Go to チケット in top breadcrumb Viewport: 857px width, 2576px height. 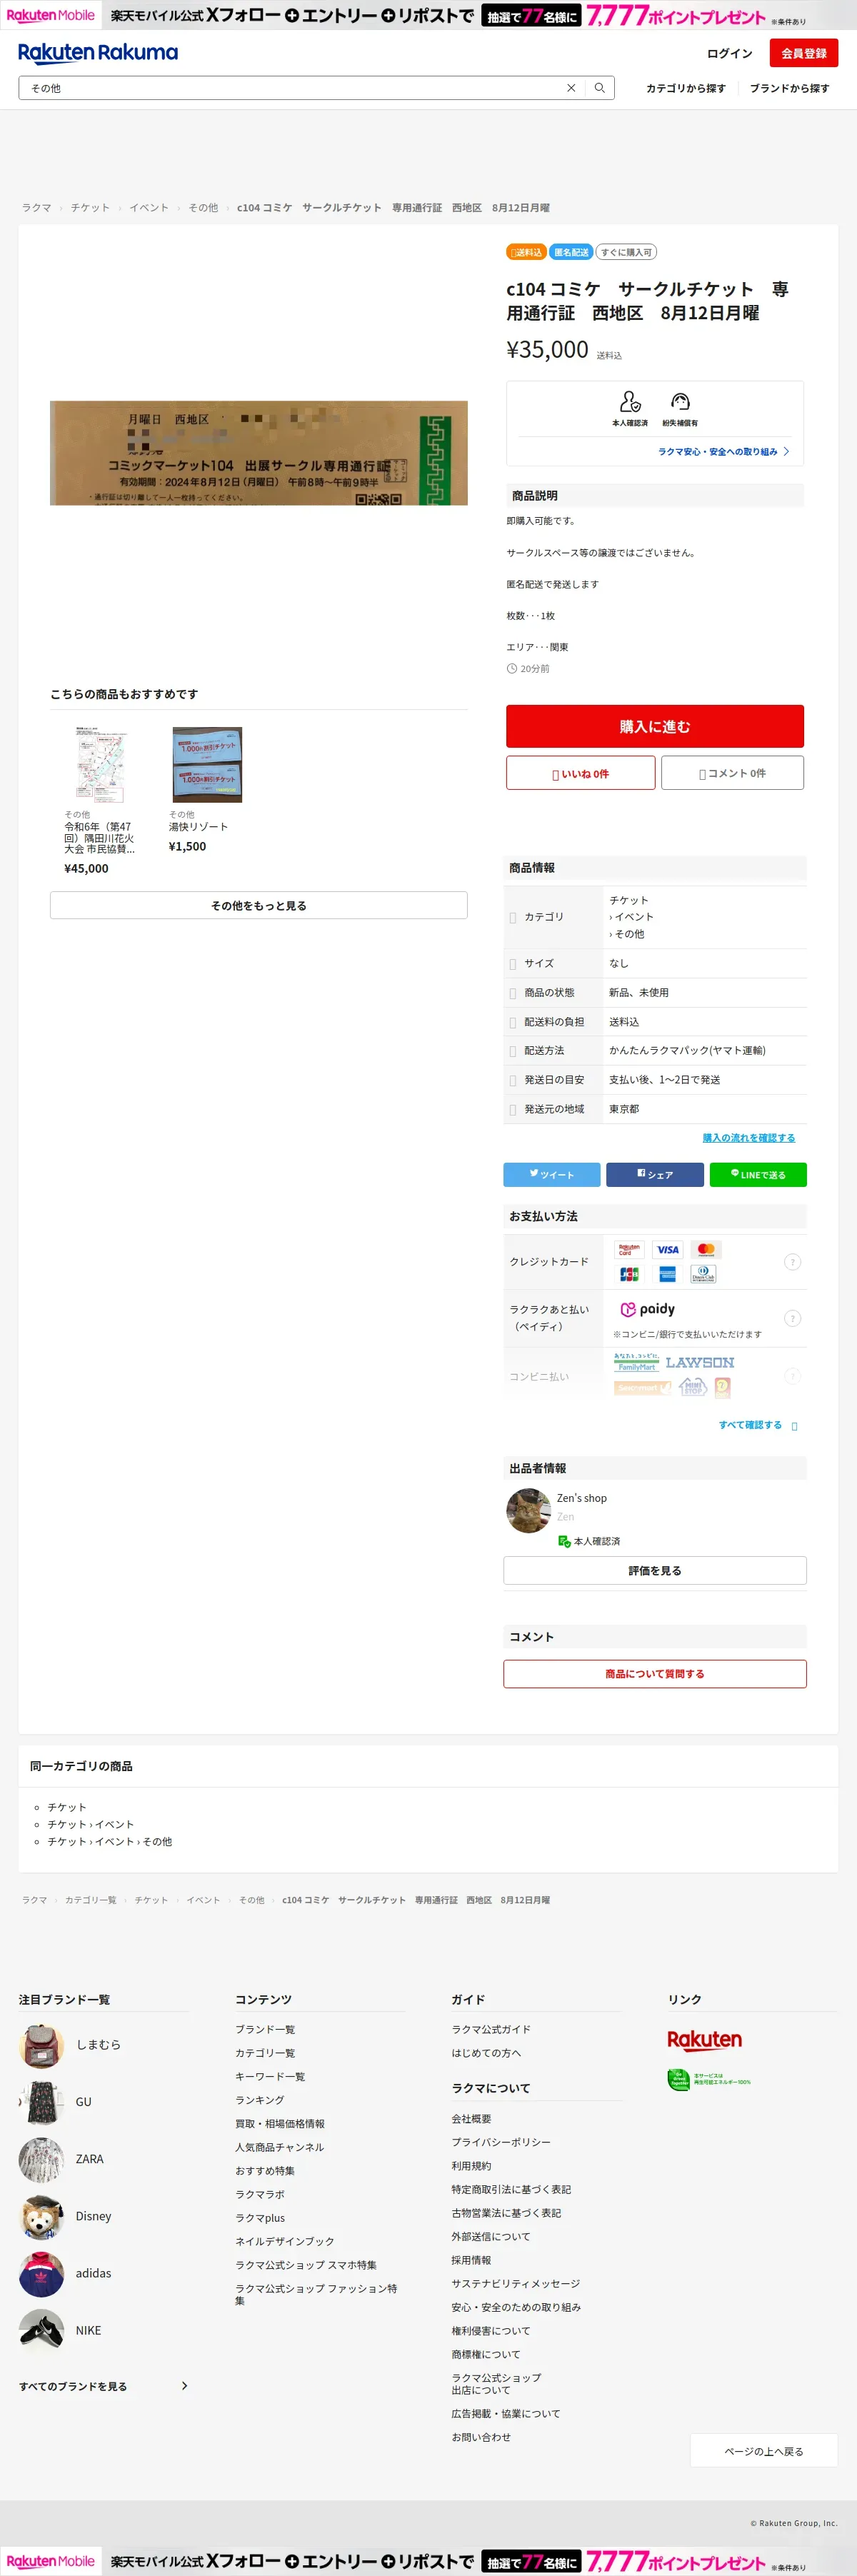tap(90, 208)
